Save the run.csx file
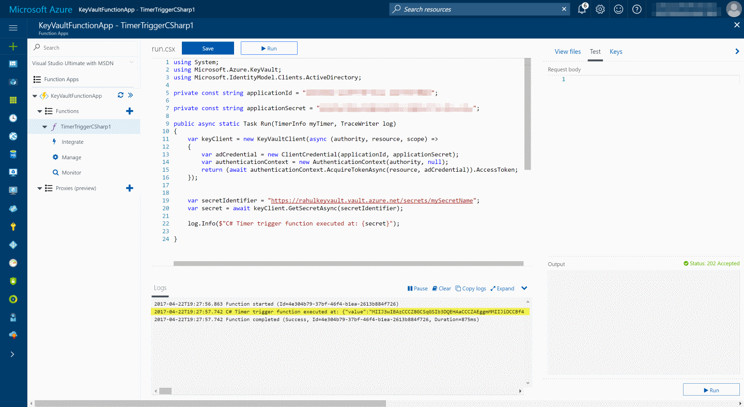The height and width of the screenshot is (407, 744). [x=208, y=48]
